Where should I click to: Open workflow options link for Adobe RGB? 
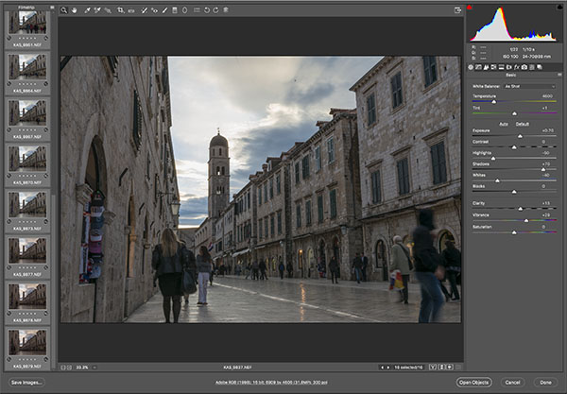(271, 382)
